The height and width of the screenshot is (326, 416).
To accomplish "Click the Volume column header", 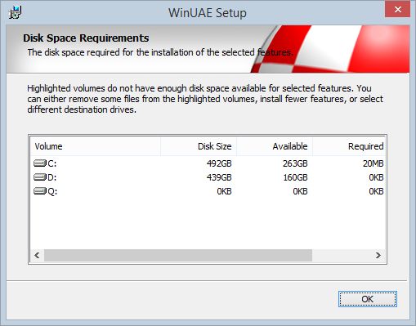I will tap(96, 146).
